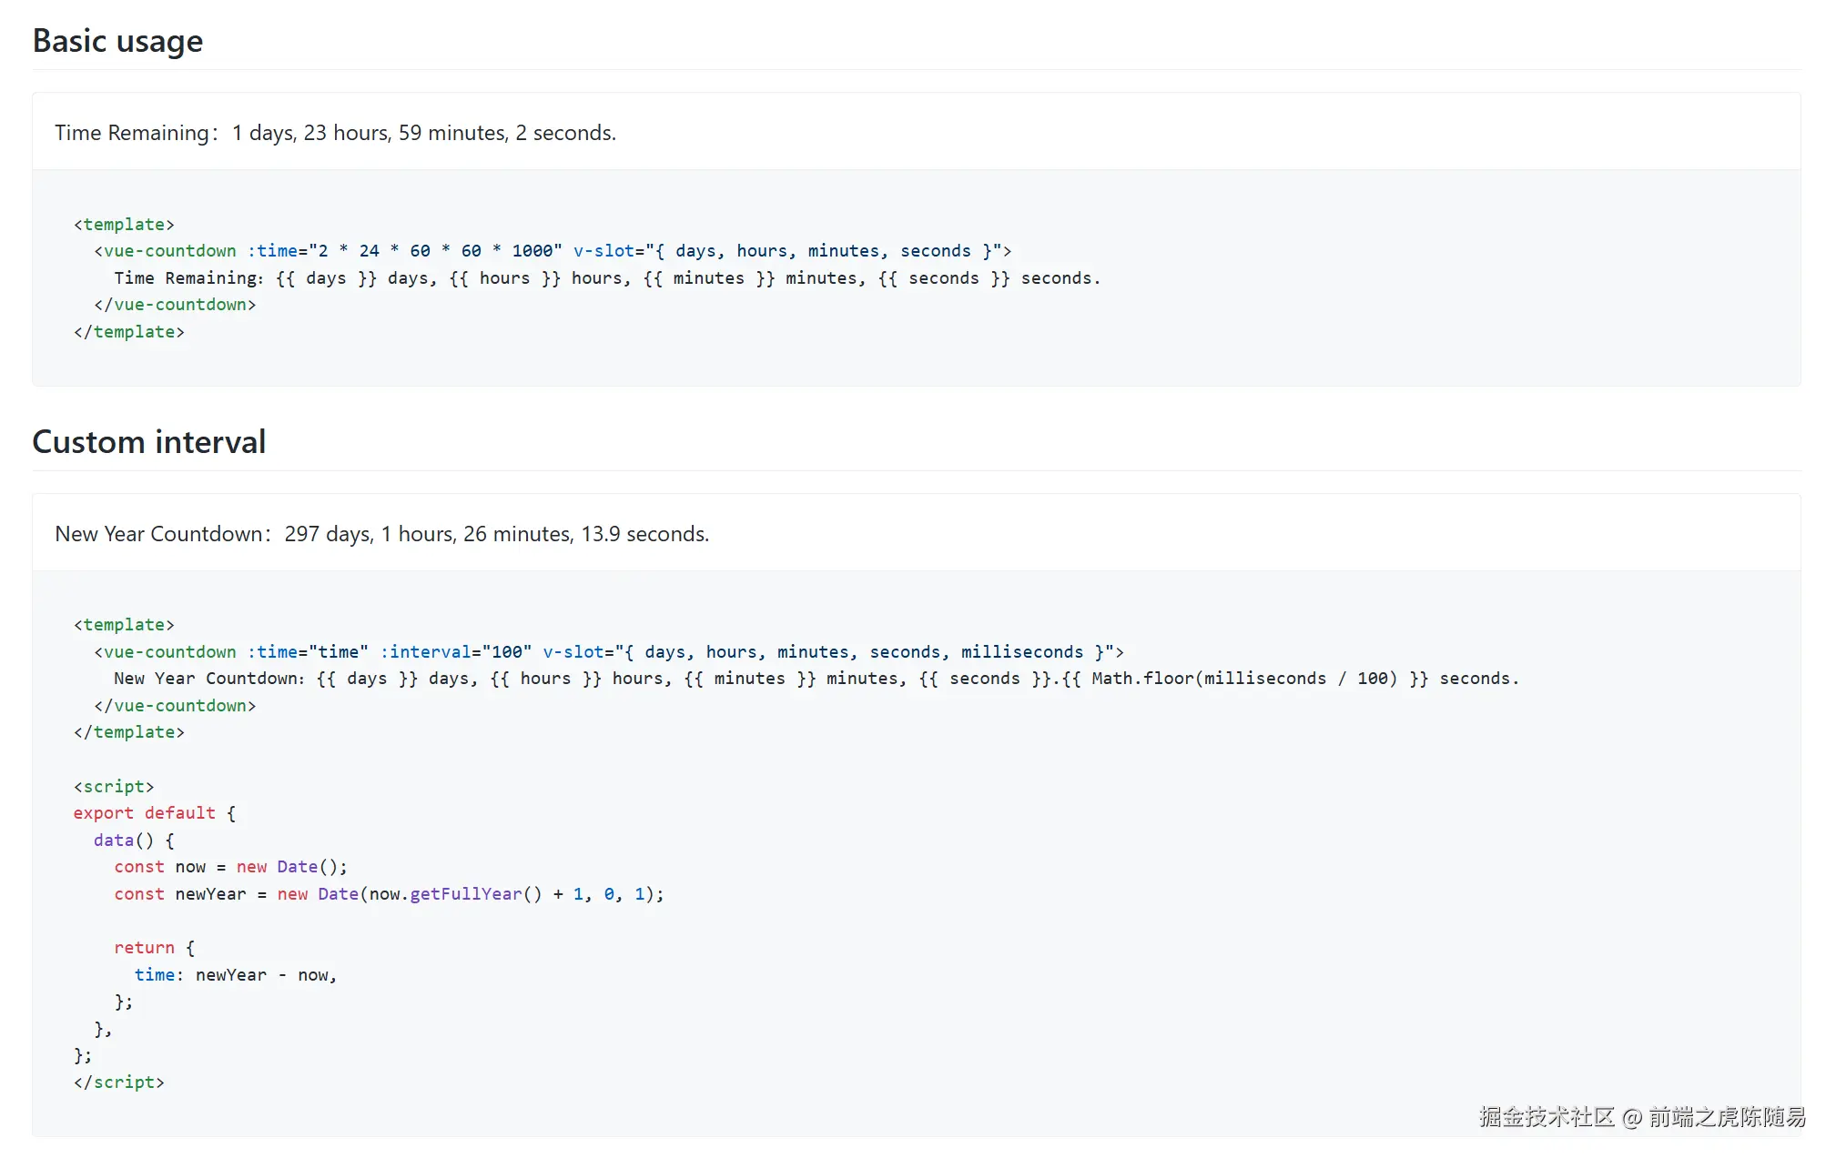Click the closing </script> tag
The height and width of the screenshot is (1158, 1836).
click(118, 1082)
